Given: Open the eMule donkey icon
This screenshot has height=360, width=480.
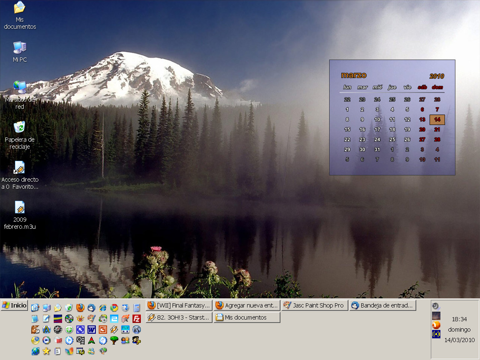Looking at the screenshot, I should 35,330.
